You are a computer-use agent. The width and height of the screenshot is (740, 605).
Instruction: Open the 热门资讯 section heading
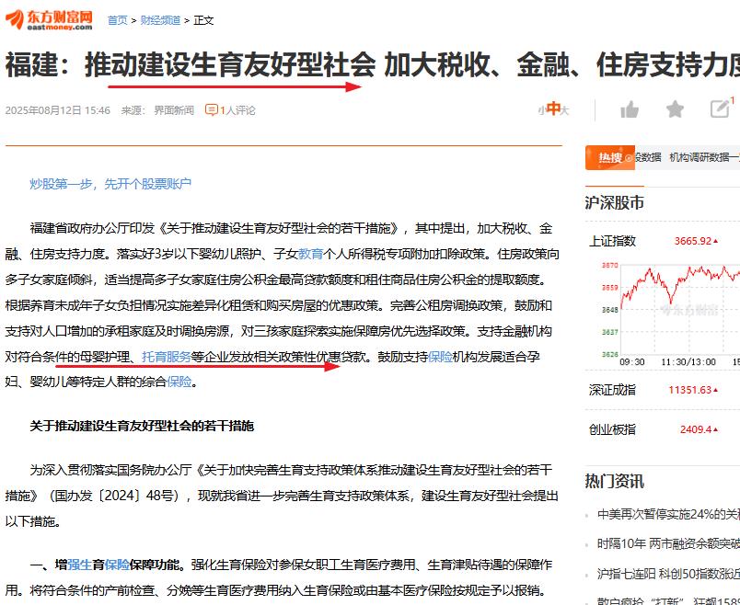[x=615, y=482]
